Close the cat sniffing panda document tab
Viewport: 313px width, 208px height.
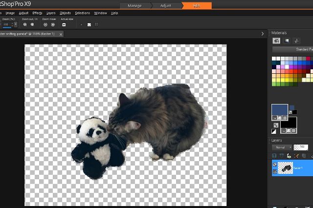tap(60, 34)
